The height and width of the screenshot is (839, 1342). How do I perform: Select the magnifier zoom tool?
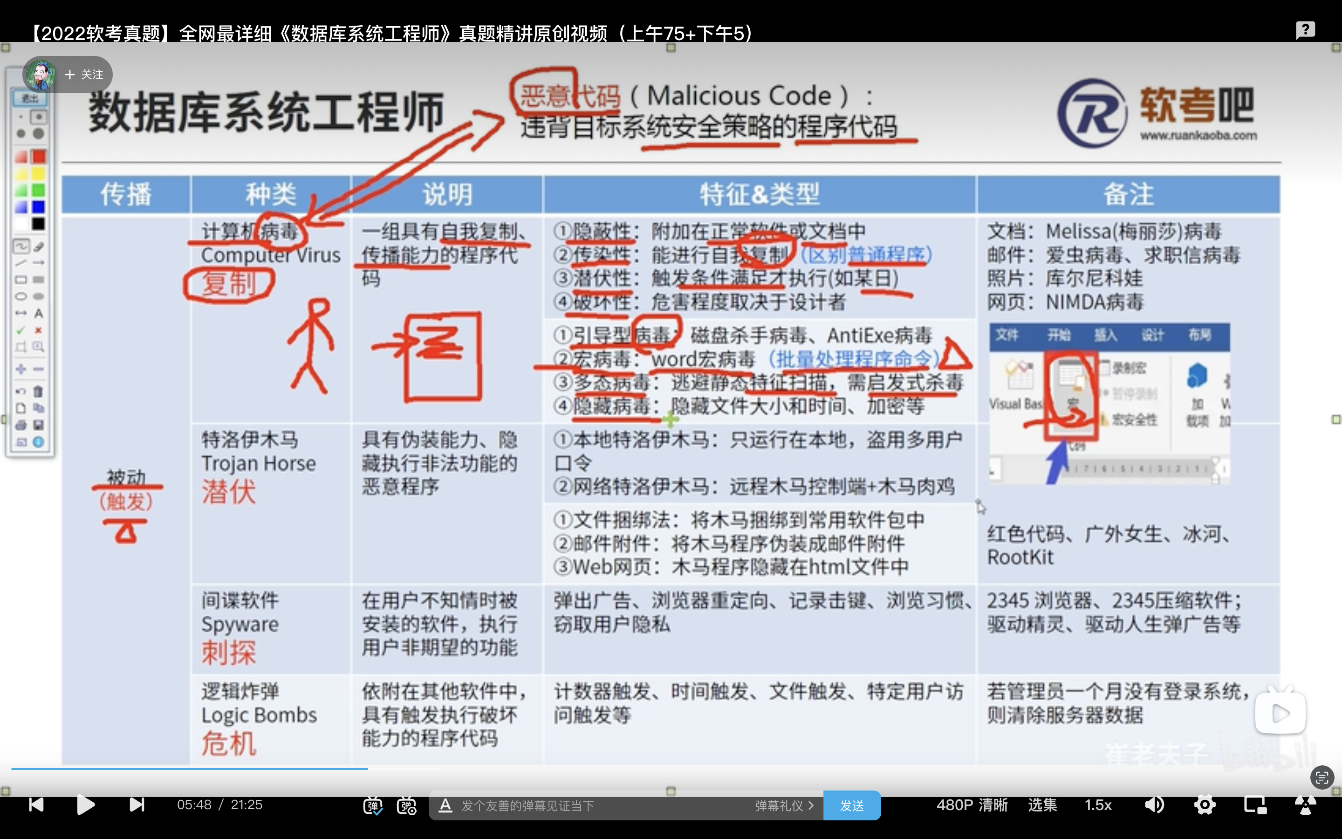[x=38, y=347]
